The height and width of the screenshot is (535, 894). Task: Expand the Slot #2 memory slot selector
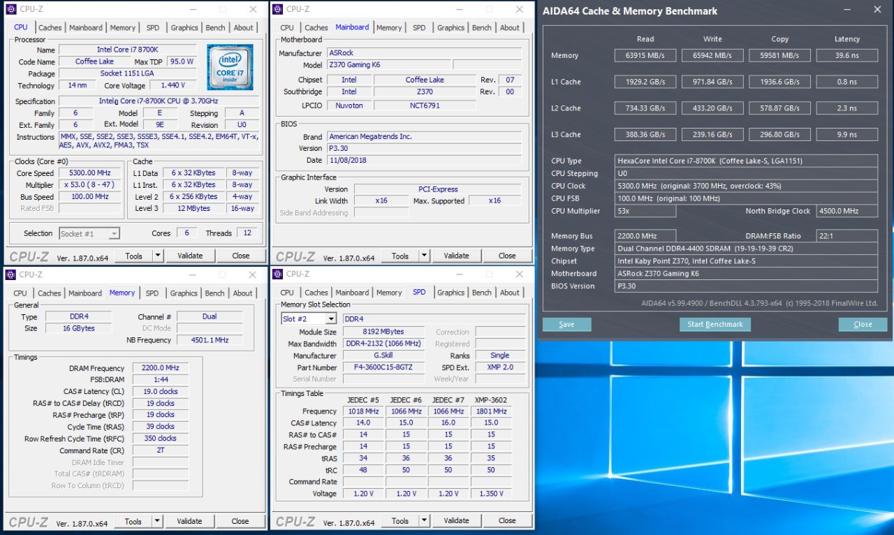point(331,318)
